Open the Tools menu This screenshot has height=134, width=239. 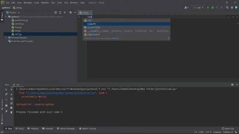pos(59,3)
